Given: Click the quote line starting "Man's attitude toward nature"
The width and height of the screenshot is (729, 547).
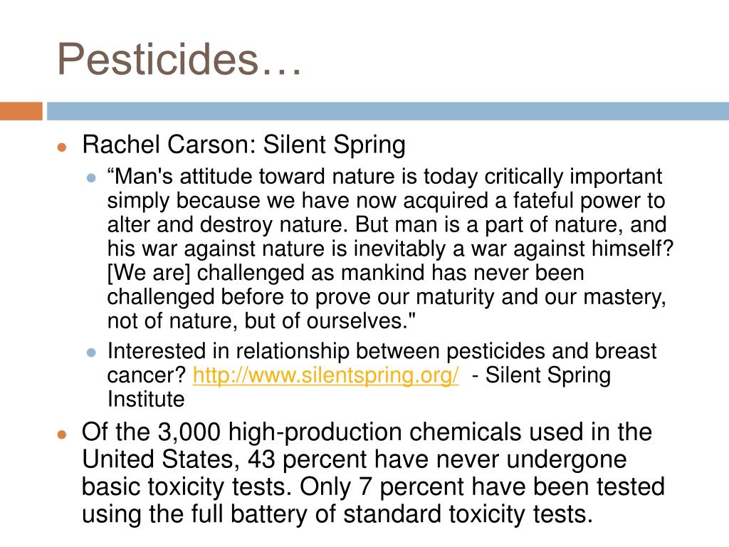Looking at the screenshot, I should (x=384, y=177).
